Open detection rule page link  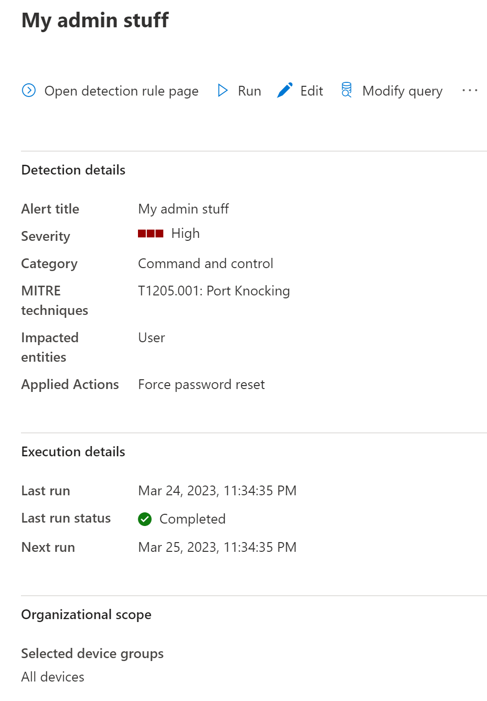point(121,91)
